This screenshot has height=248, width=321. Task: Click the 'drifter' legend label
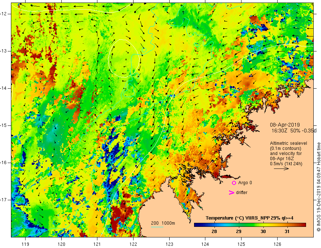coord(241,193)
